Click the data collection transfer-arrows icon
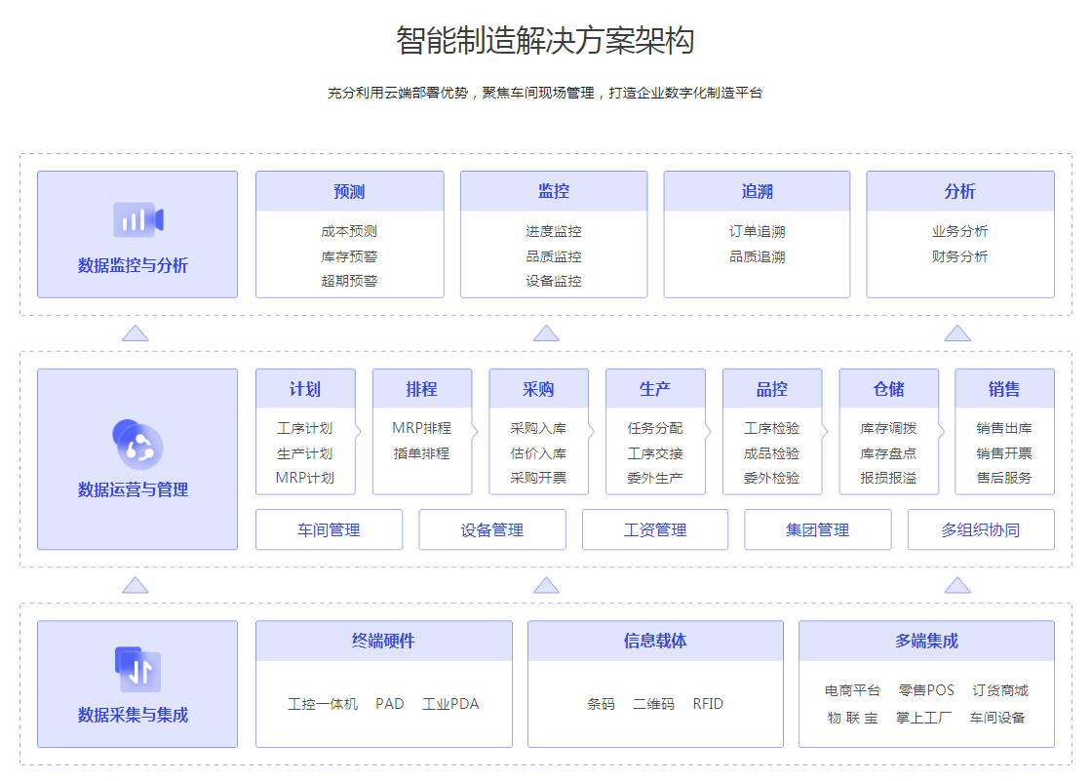Image resolution: width=1091 pixels, height=781 pixels. (x=137, y=670)
